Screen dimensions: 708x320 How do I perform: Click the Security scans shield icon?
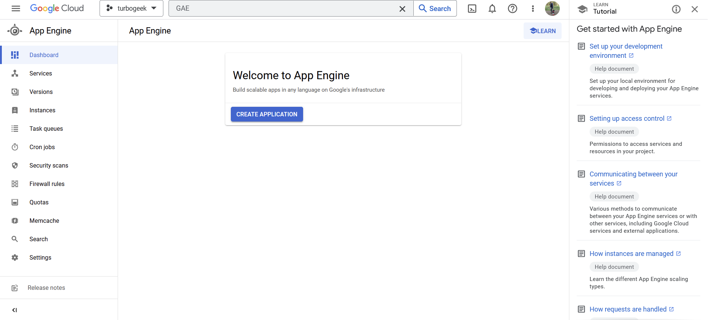15,165
